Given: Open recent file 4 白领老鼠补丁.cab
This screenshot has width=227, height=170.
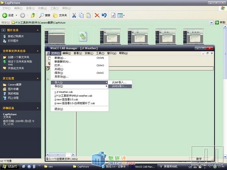Looking at the screenshot, I should 79,103.
